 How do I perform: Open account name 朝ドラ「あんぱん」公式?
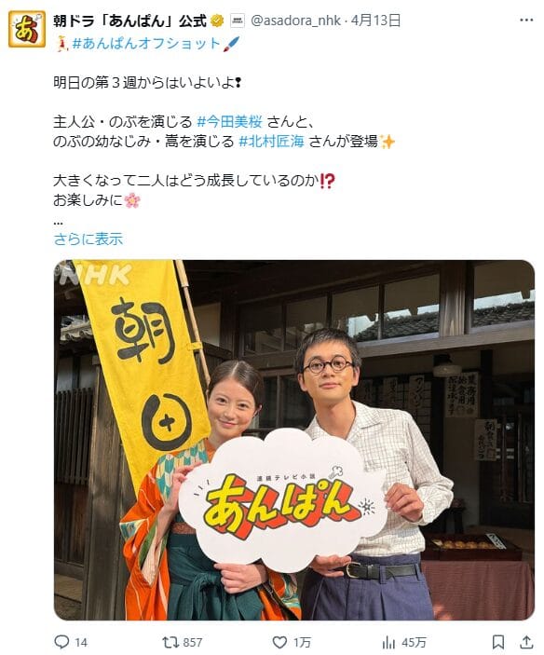pos(129,20)
